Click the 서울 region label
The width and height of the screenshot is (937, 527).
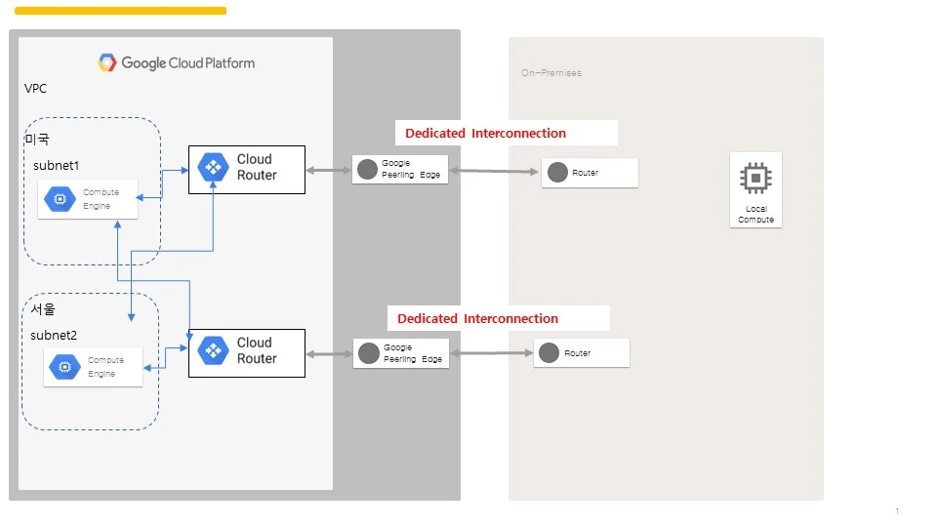(x=43, y=309)
